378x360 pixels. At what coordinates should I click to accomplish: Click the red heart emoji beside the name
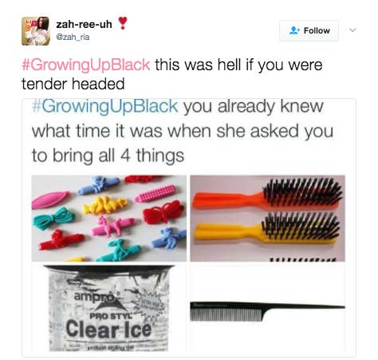point(122,23)
